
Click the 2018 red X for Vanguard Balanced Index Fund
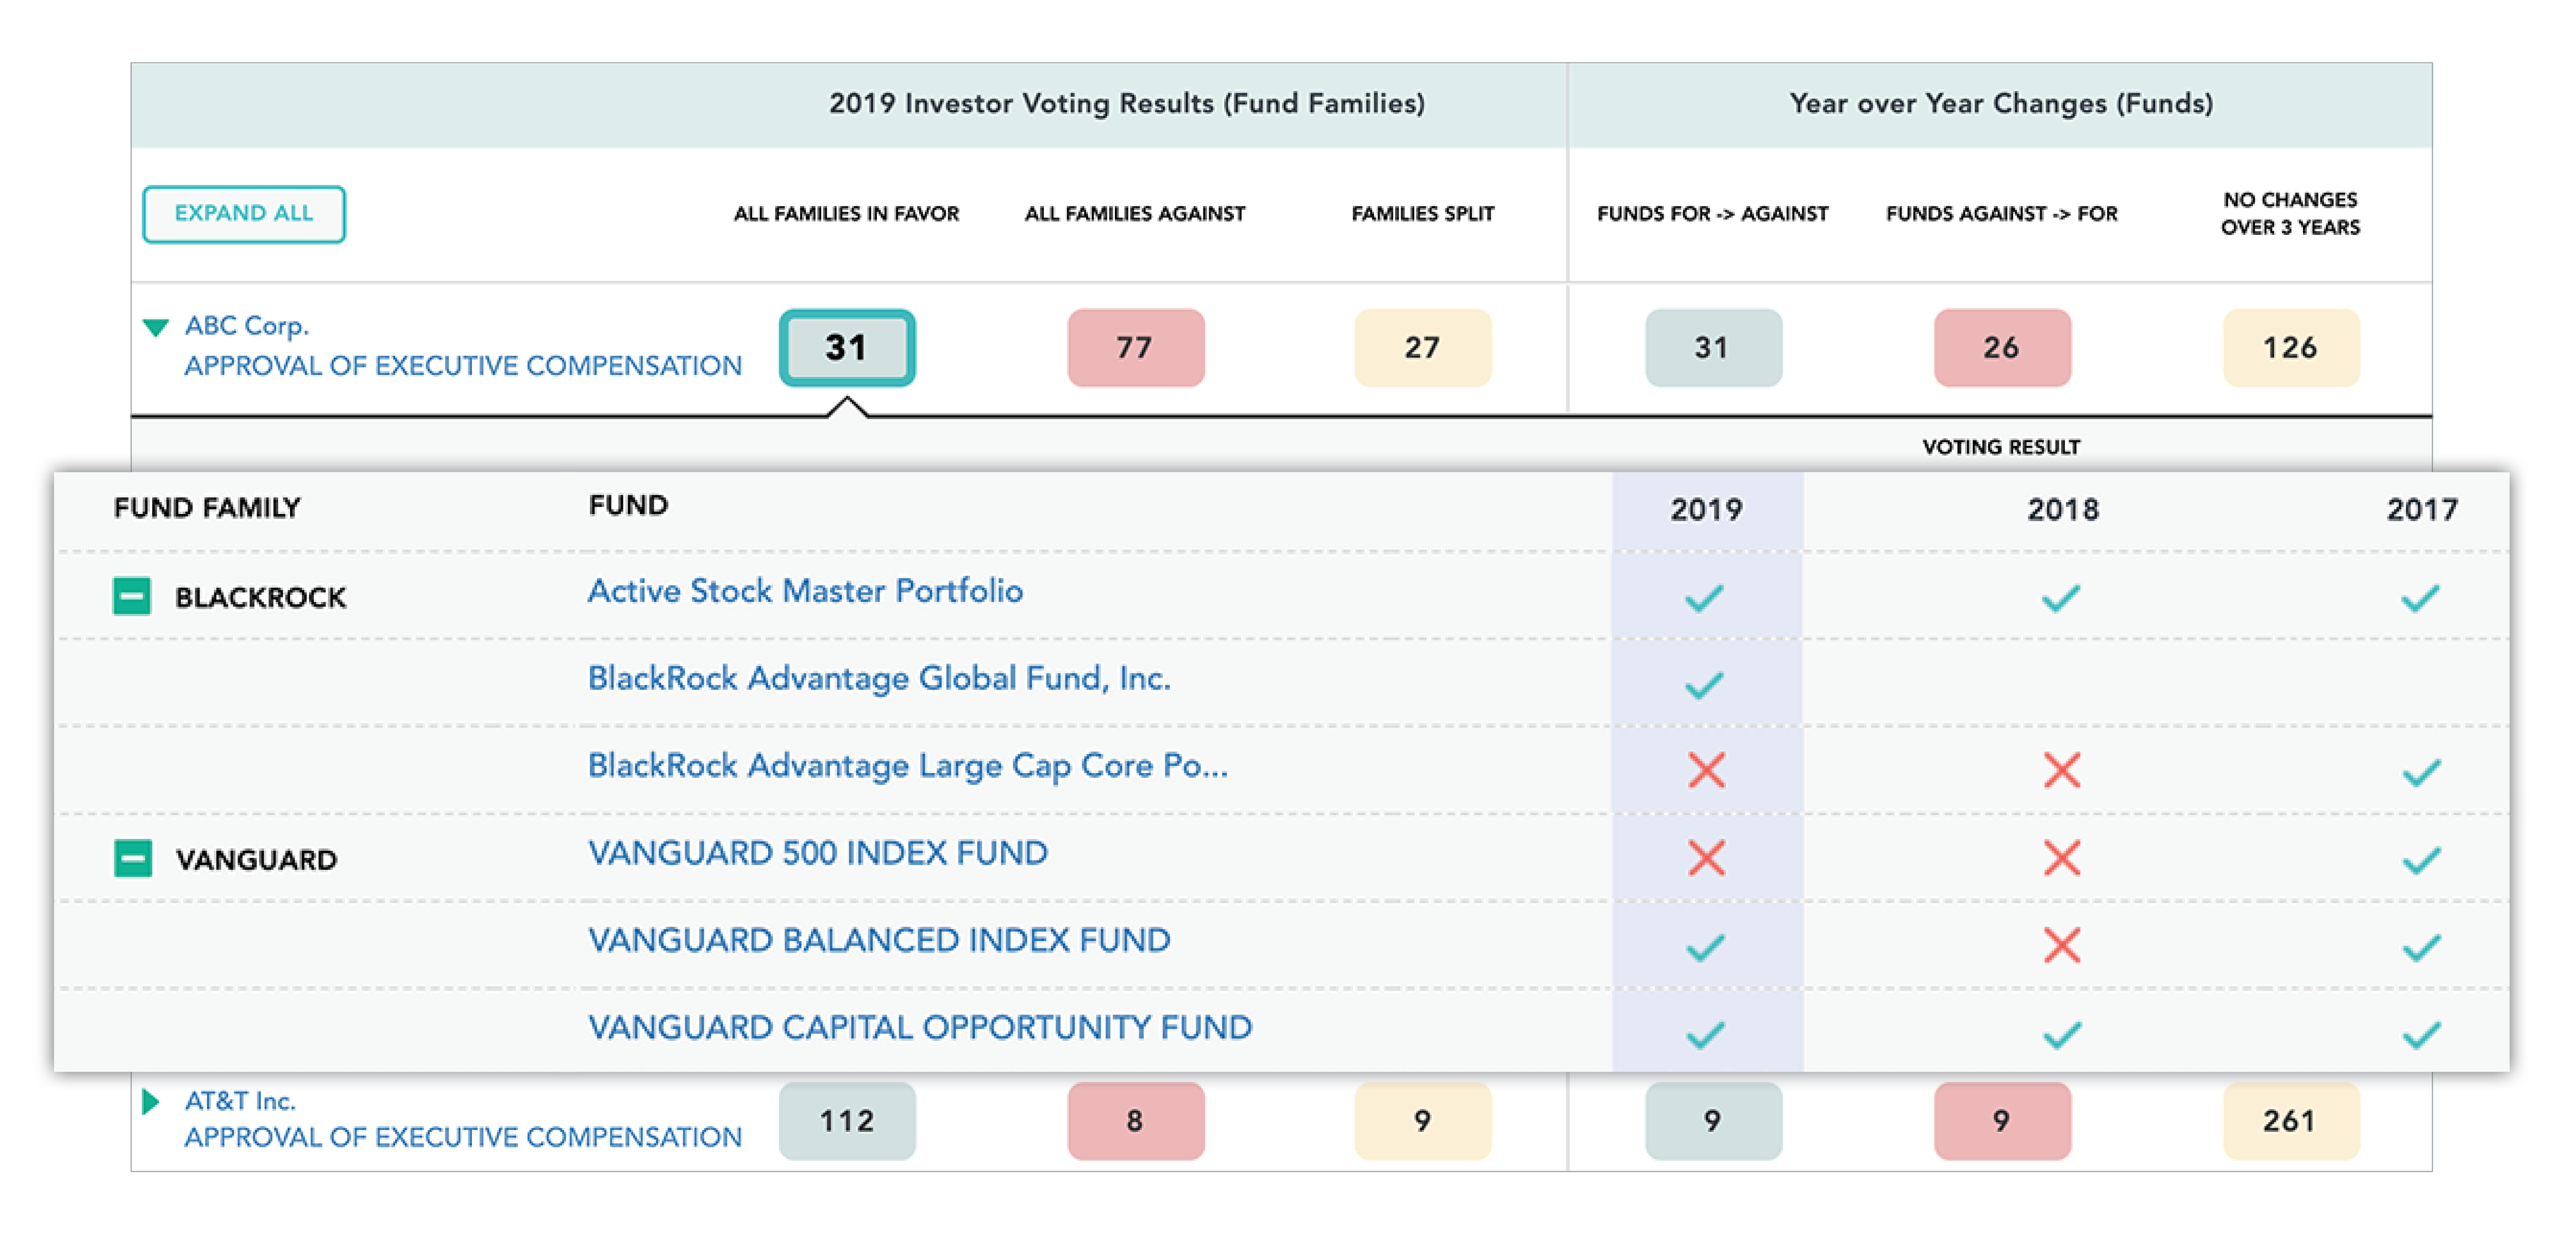coord(2062,945)
